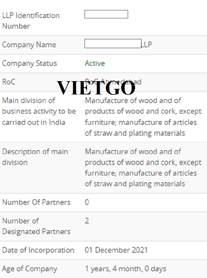Click the RoC Ahmedabad value
Image resolution: width=207 pixels, height=278 pixels.
tap(113, 82)
